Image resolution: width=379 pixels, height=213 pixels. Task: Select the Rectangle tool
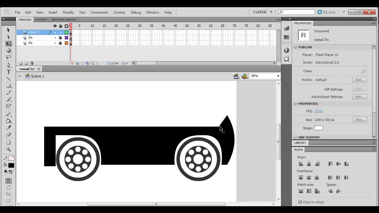pyautogui.click(x=8, y=86)
